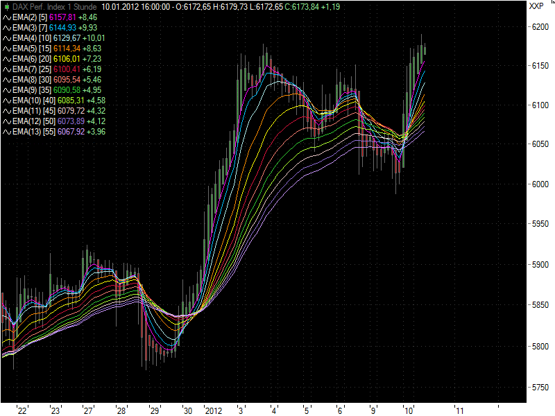Click the date label 4 on the time axis
This screenshot has height=416, width=555.
[x=274, y=410]
